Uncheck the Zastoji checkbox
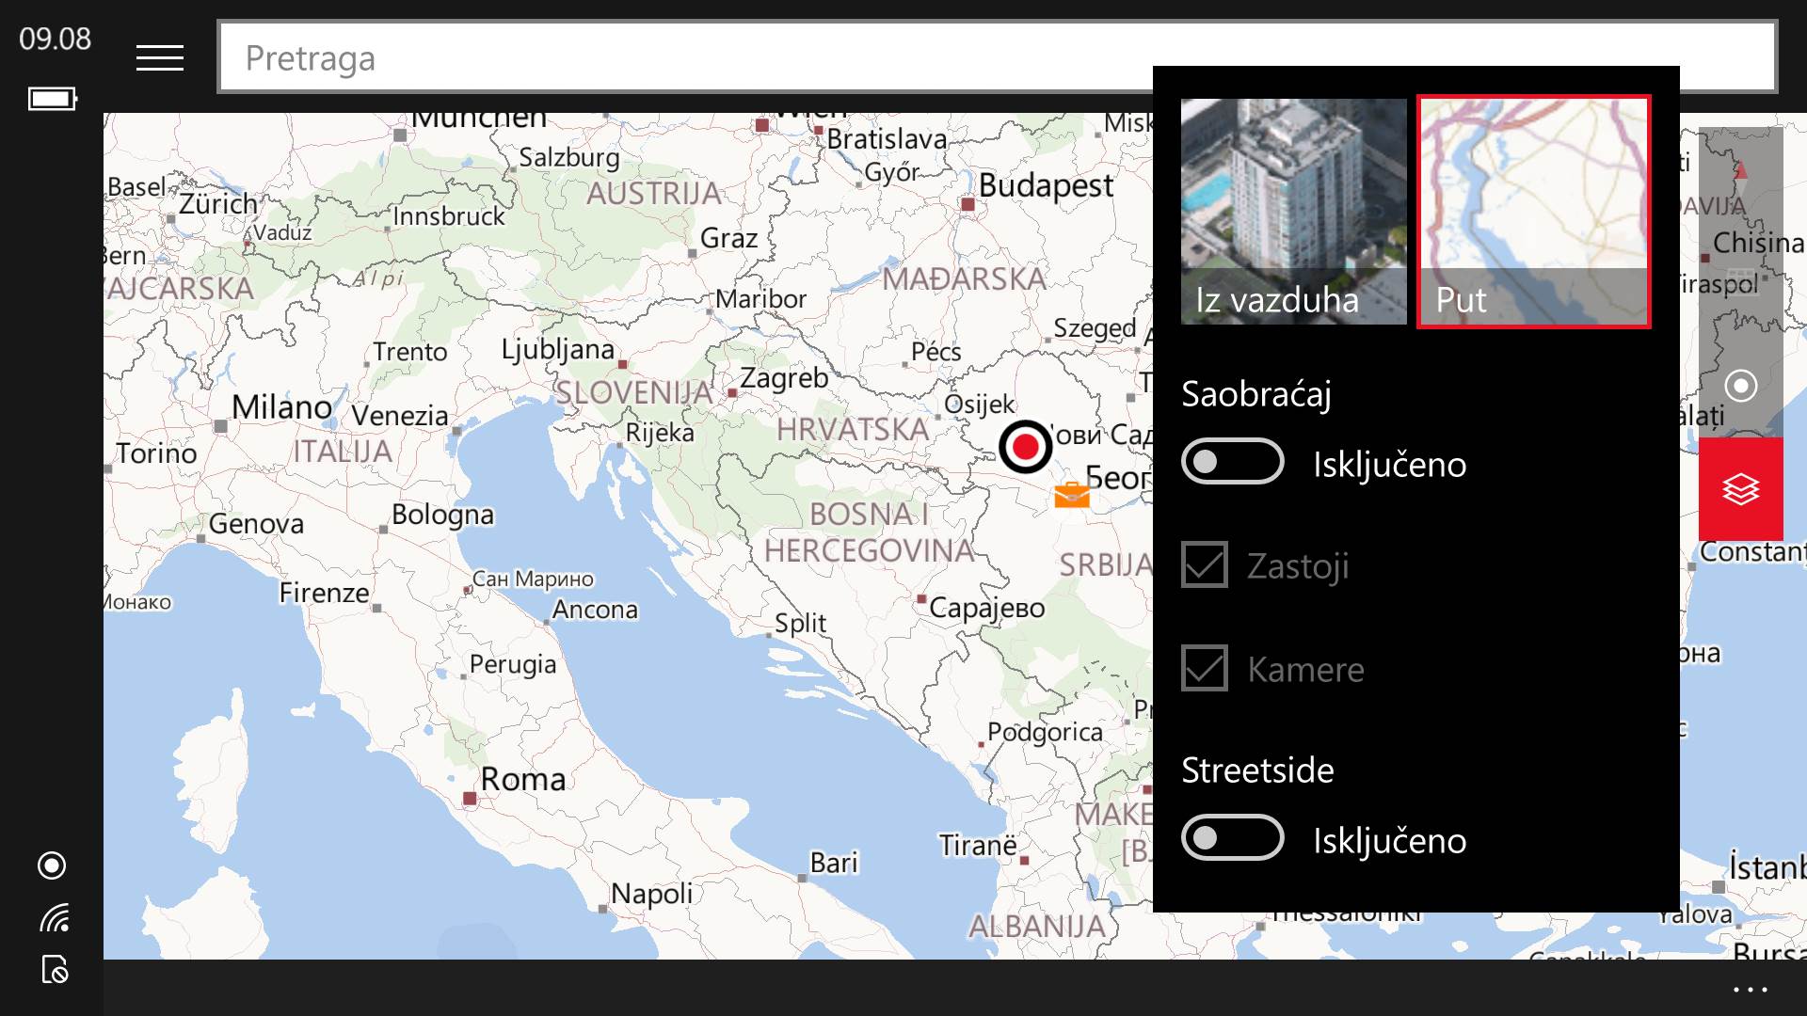The height and width of the screenshot is (1016, 1807). pyautogui.click(x=1205, y=565)
